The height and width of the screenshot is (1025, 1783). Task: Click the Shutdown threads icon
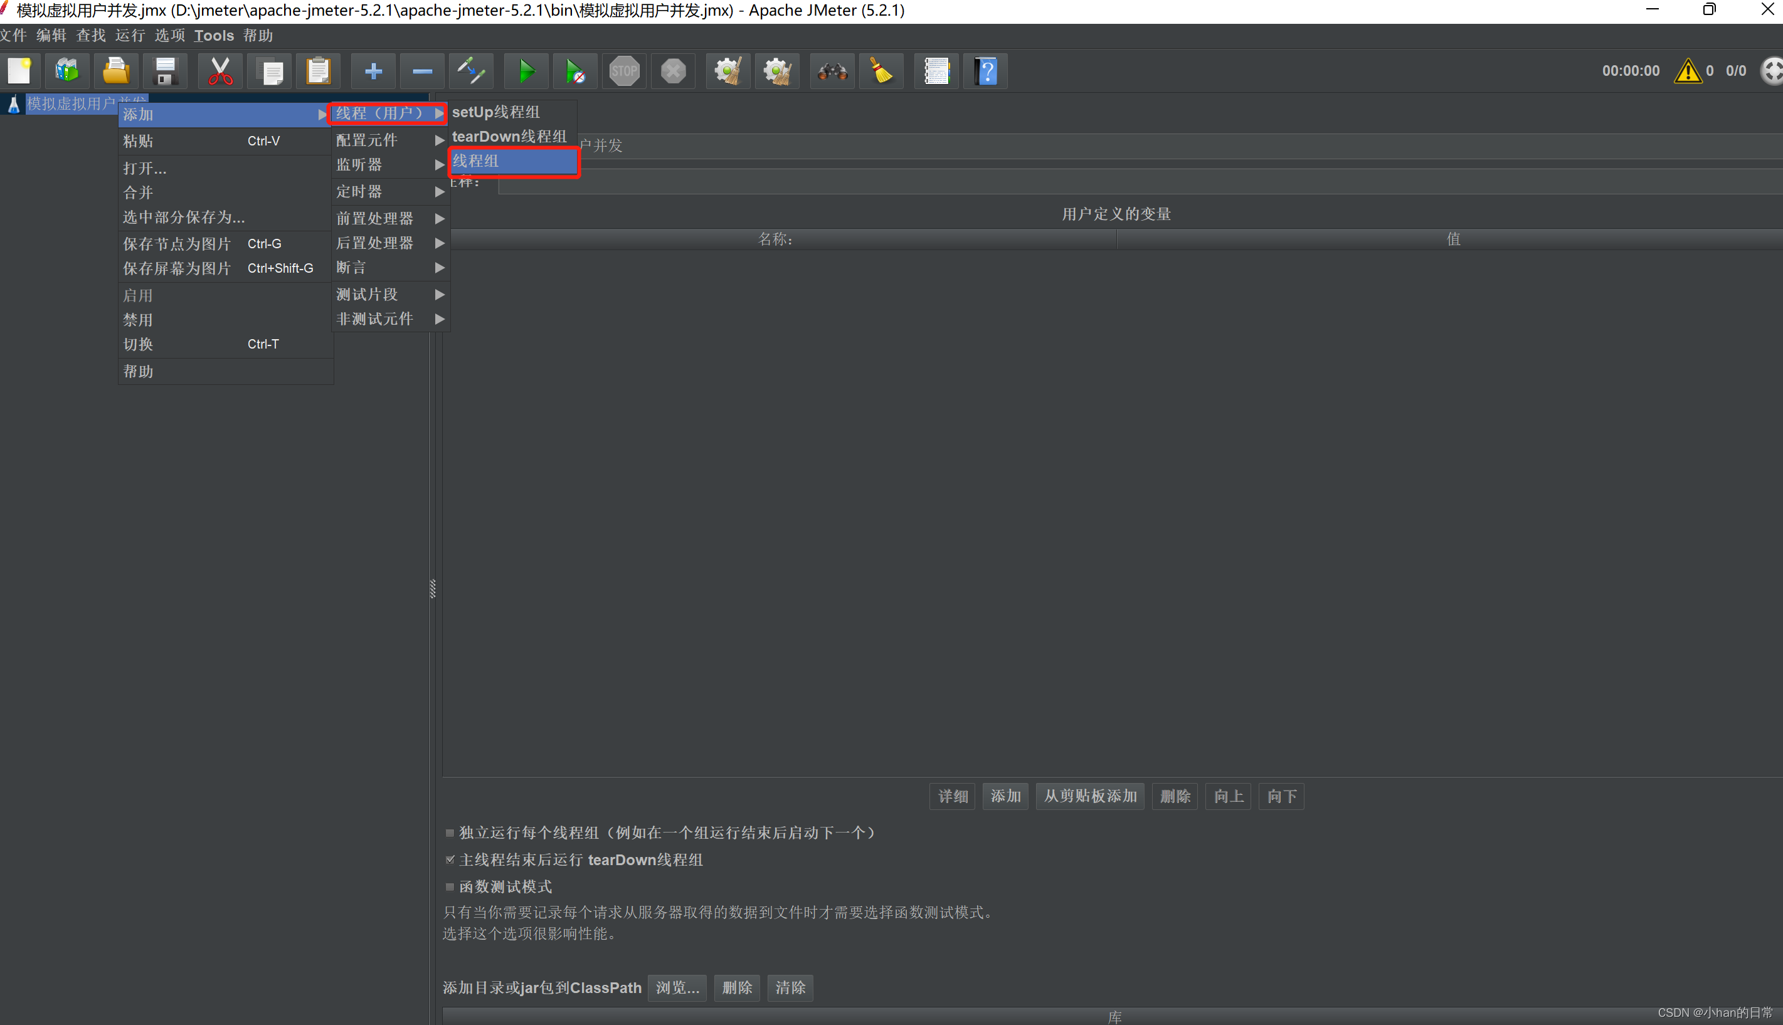click(673, 71)
